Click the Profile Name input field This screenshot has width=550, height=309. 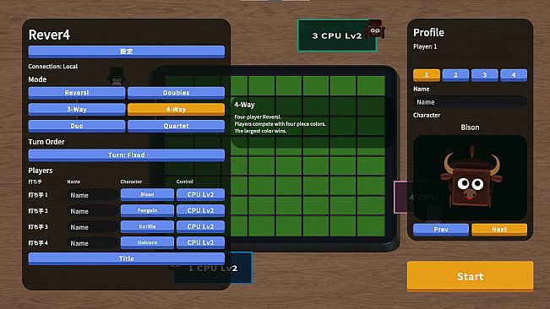[x=470, y=102]
